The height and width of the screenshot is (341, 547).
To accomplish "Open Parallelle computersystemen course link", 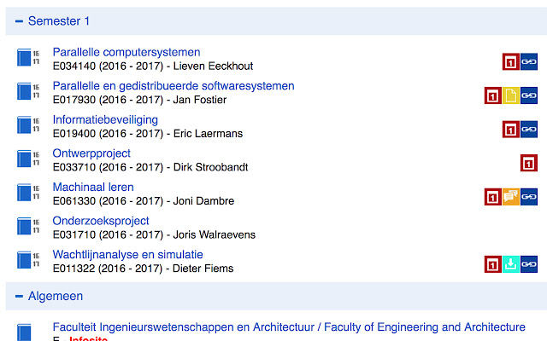I will point(126,52).
